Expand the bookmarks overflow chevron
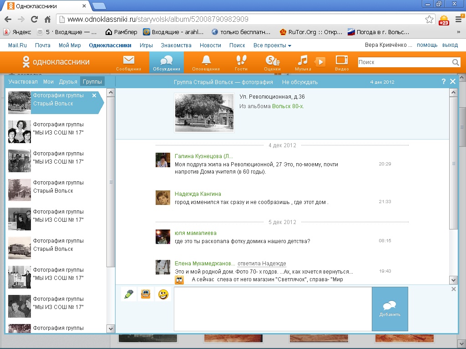 tap(458, 32)
